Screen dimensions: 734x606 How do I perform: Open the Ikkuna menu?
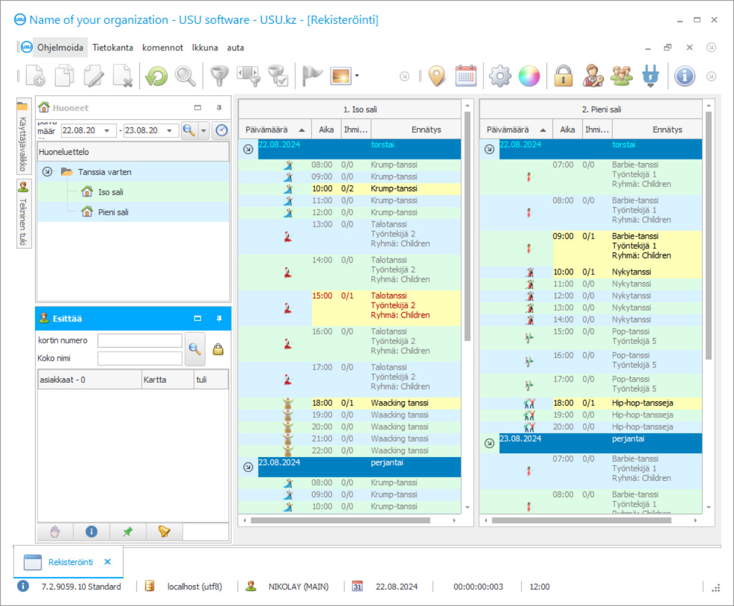tap(205, 48)
